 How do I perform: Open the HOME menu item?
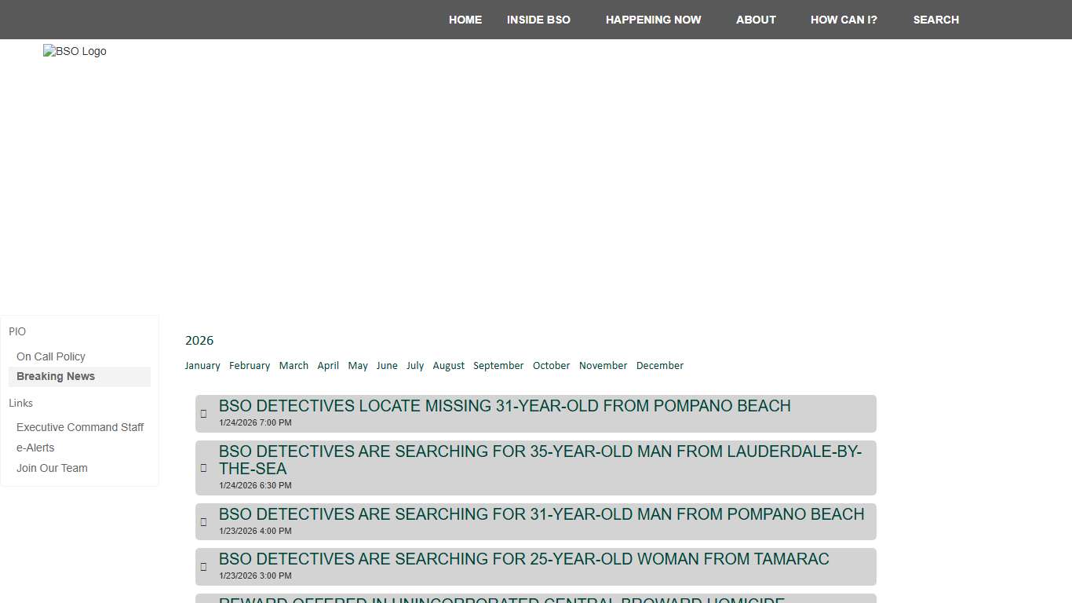click(465, 20)
